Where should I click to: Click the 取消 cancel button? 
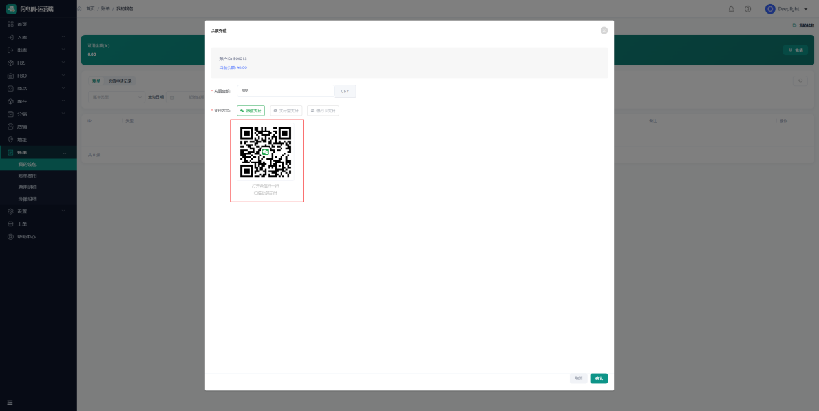tap(579, 378)
